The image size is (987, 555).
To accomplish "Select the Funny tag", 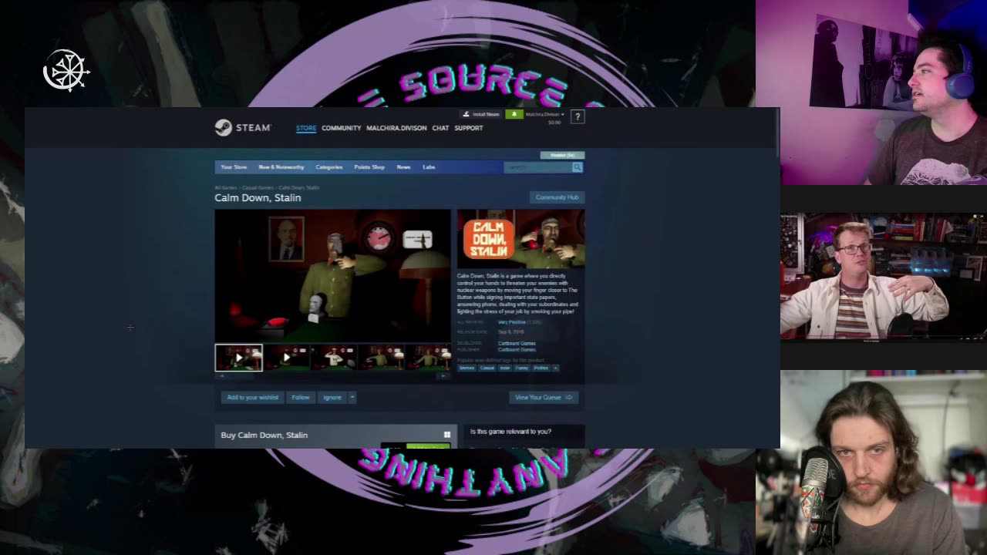I will (x=522, y=368).
